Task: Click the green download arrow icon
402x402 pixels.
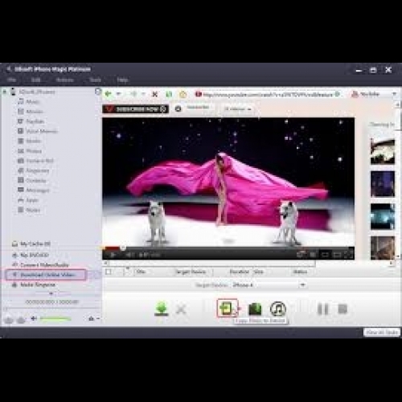Action: [162, 309]
